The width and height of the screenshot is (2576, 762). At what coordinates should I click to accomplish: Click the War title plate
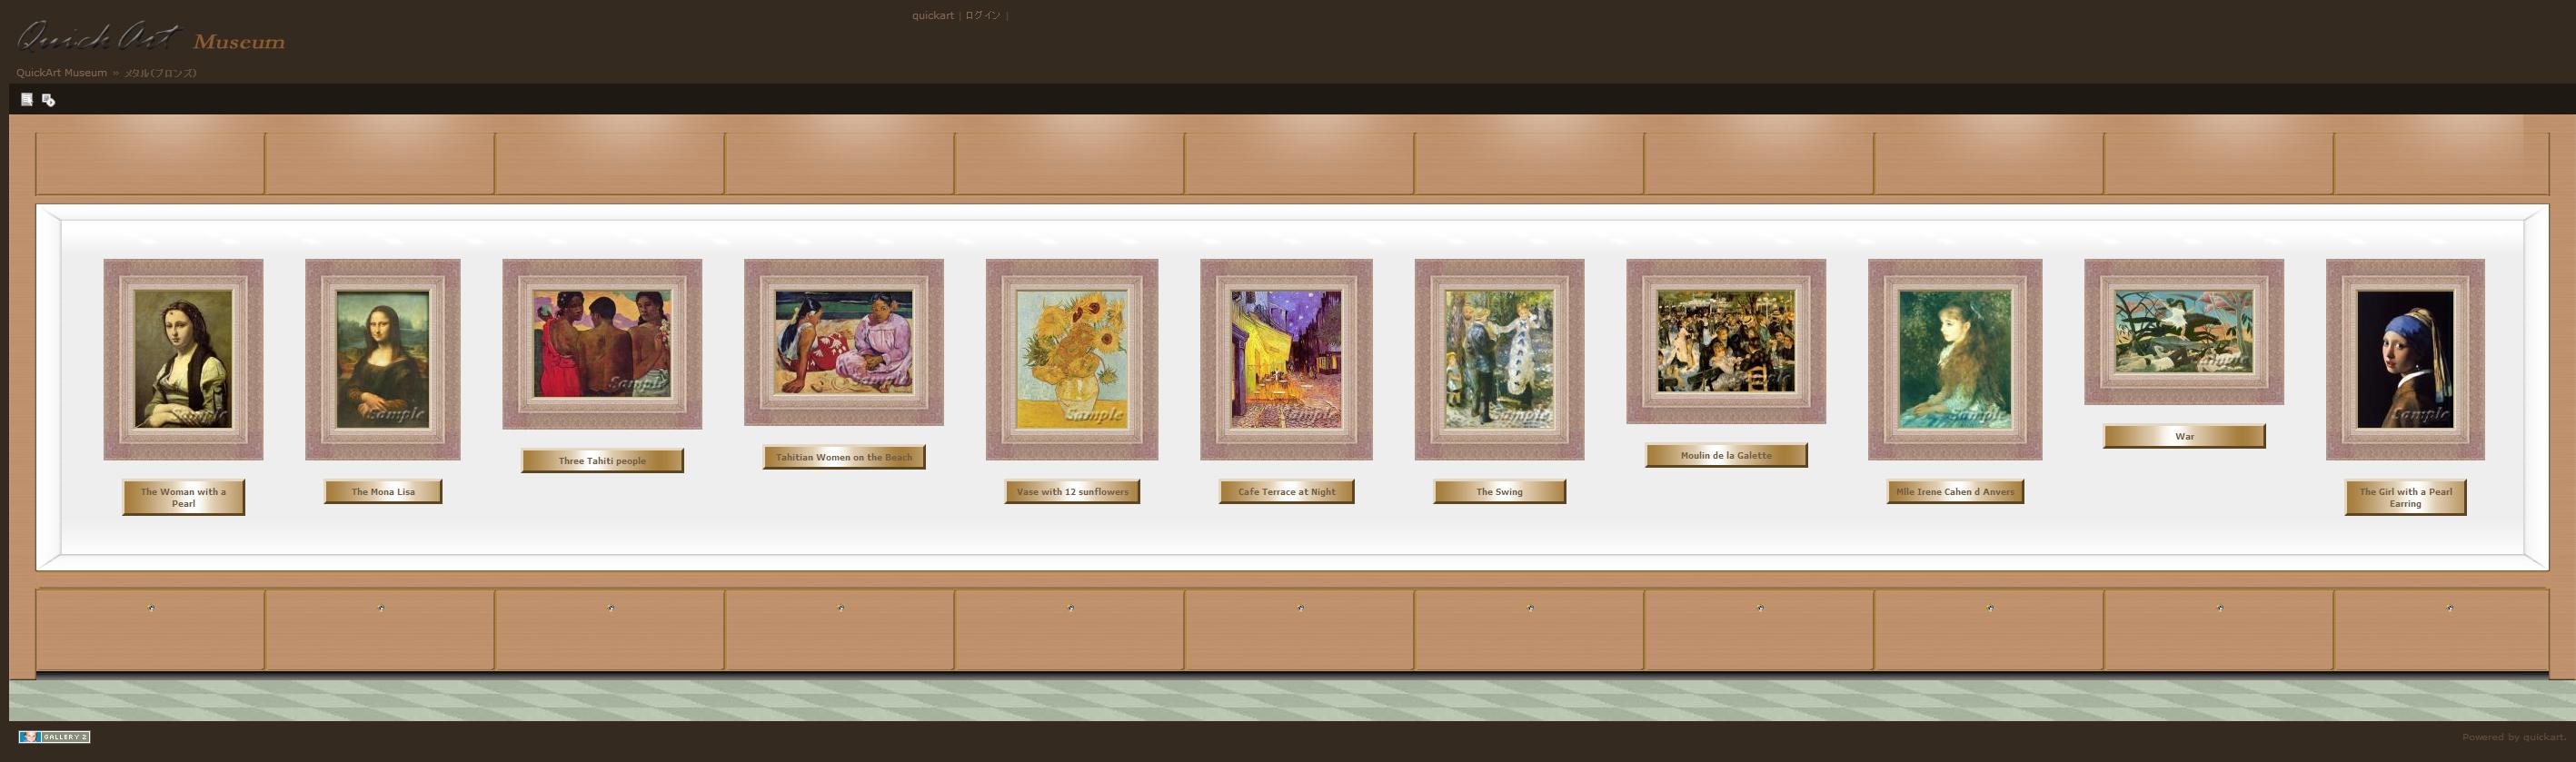tap(2184, 436)
